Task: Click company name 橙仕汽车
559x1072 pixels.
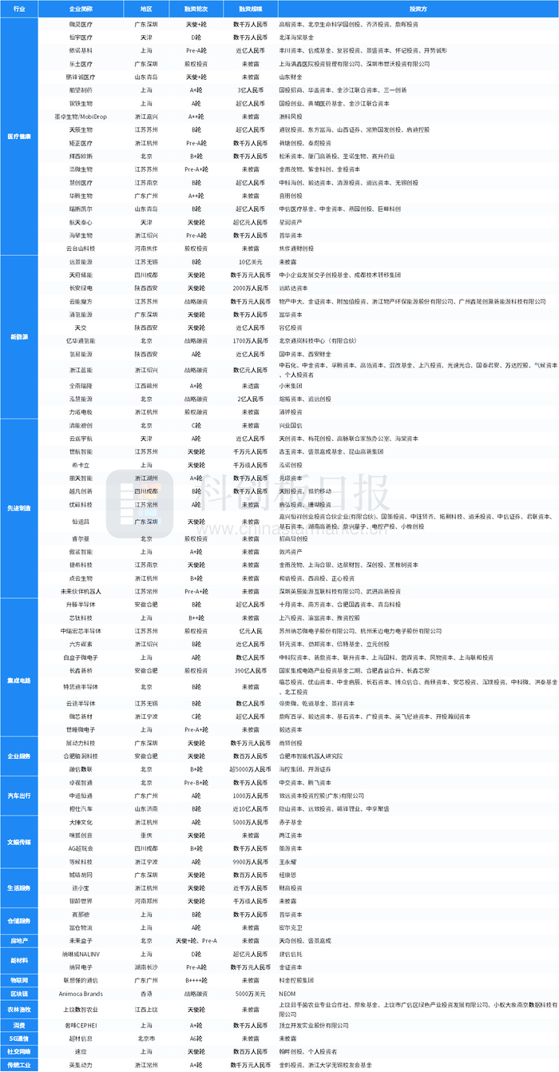Action: [81, 808]
